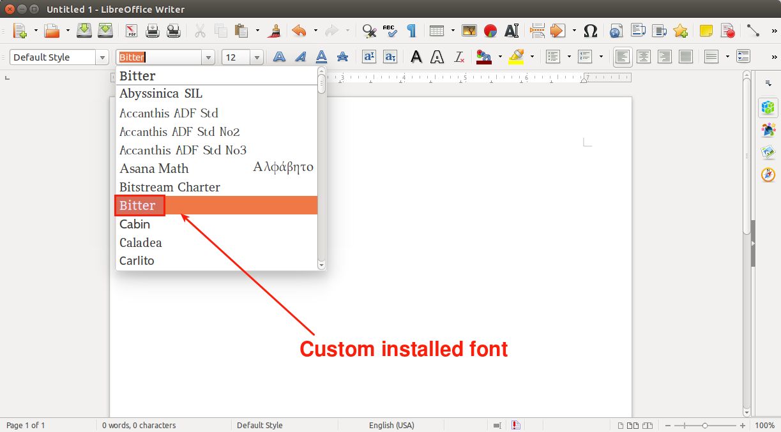Insert a text box
Screen dimensions: 781x432
512,31
